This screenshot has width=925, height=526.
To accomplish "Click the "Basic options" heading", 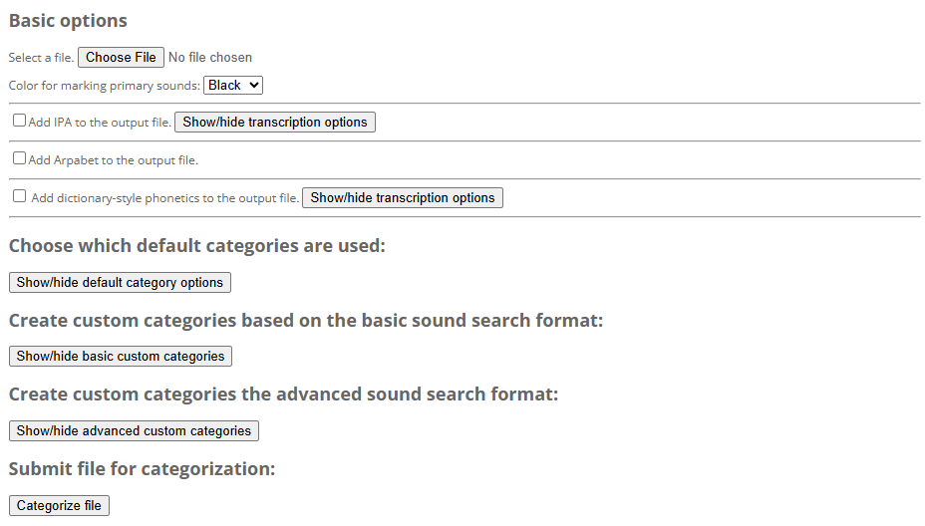I will [68, 21].
